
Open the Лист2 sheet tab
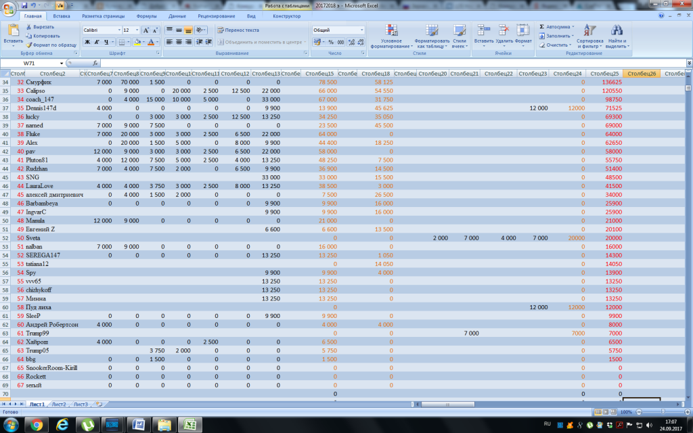59,404
